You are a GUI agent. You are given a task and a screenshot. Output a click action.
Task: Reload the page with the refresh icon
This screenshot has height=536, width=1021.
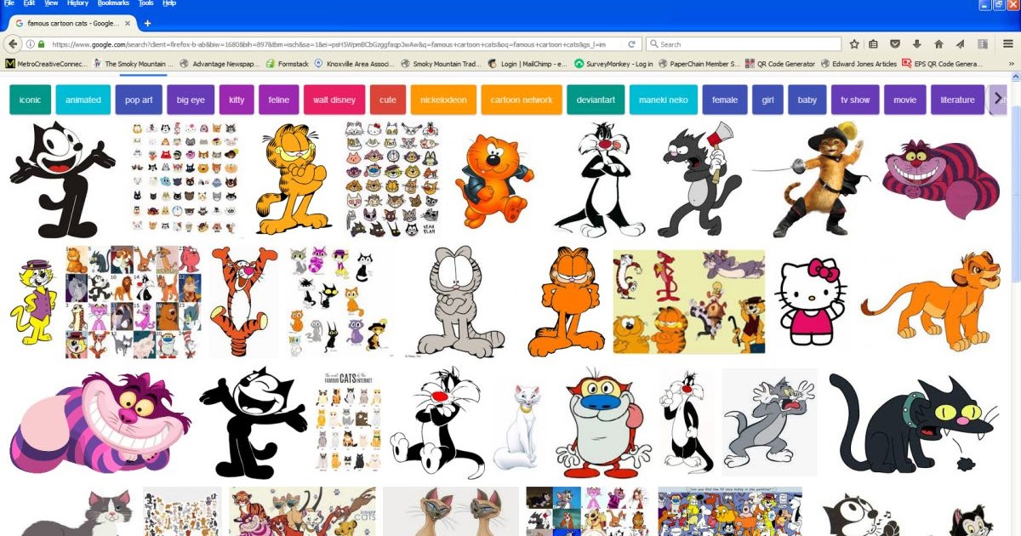click(631, 44)
